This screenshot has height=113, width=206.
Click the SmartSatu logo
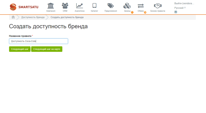[24, 7]
